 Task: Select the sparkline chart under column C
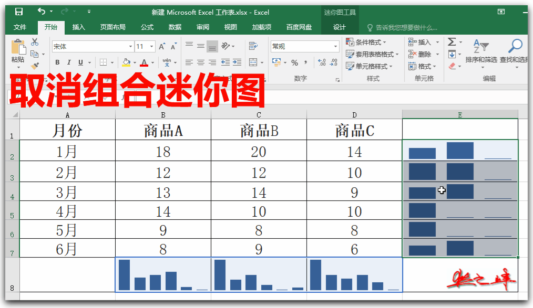point(259,275)
